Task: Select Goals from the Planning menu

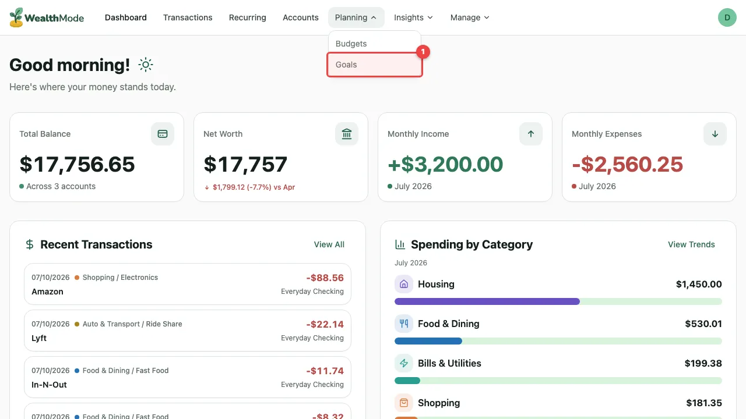Action: tap(375, 65)
